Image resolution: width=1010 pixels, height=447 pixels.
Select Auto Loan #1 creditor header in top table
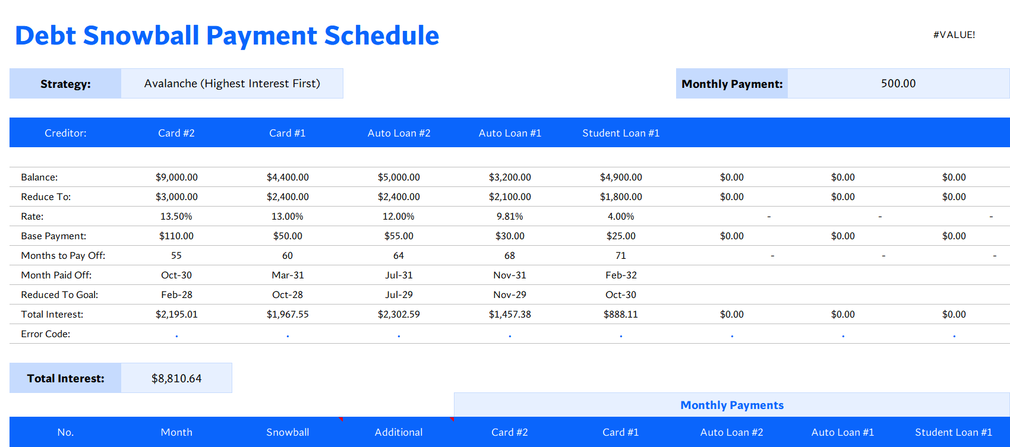(x=510, y=133)
